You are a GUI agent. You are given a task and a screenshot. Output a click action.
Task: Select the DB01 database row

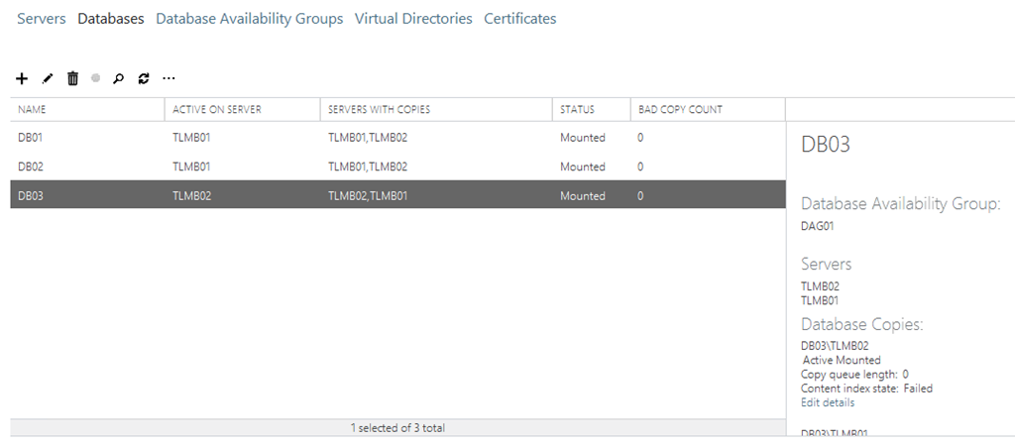point(397,137)
